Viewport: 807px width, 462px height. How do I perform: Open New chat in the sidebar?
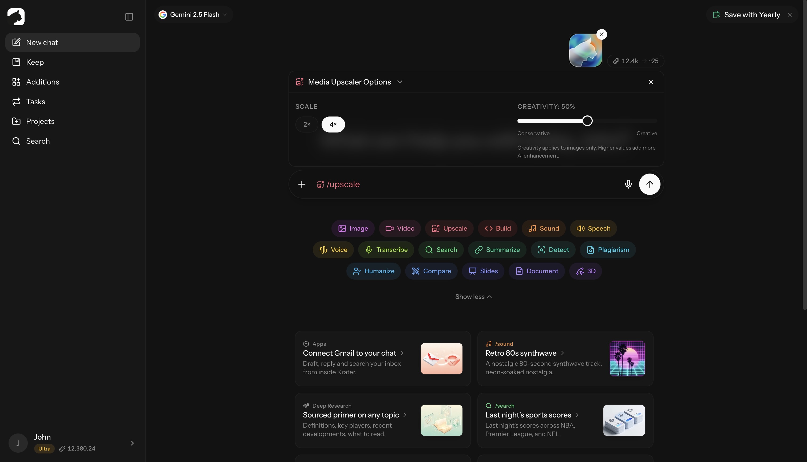pos(72,42)
